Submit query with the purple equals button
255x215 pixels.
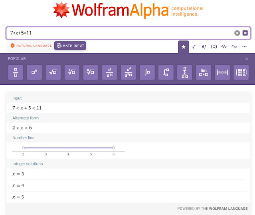point(245,33)
